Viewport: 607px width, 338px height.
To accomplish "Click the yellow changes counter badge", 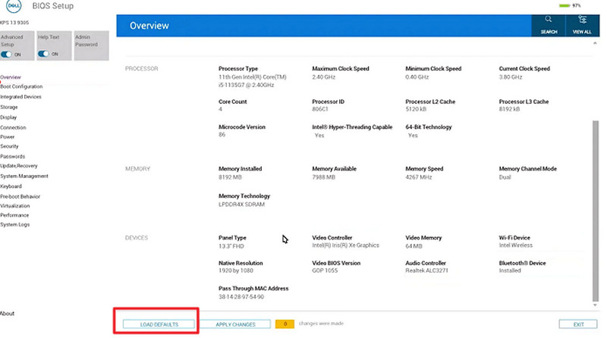I will (x=285, y=324).
